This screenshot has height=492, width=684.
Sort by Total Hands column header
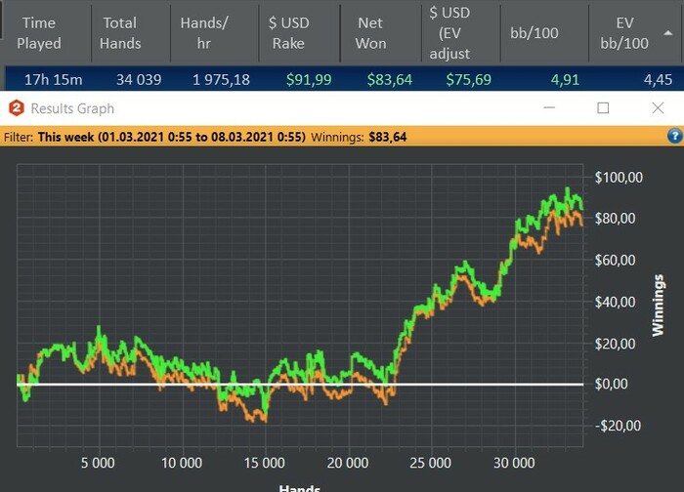tap(120, 33)
